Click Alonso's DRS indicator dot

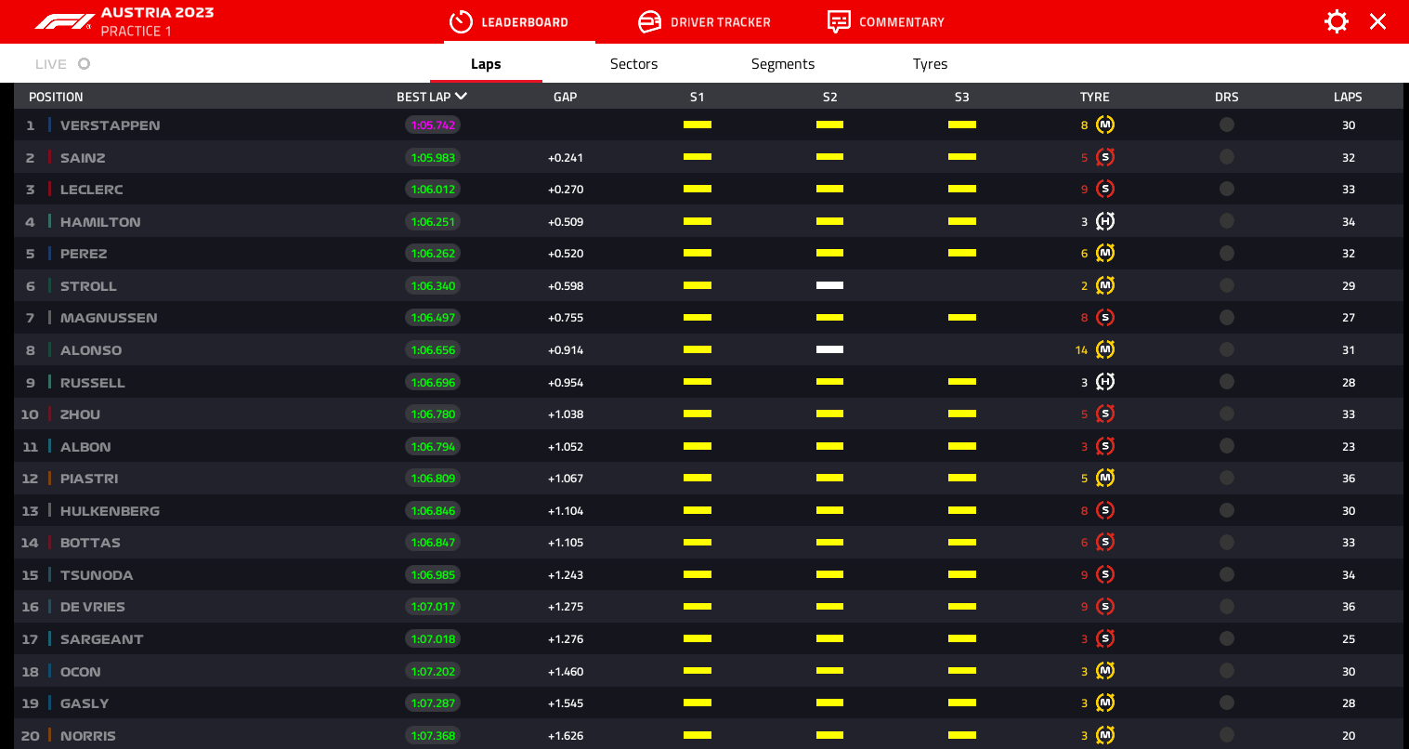coord(1227,349)
